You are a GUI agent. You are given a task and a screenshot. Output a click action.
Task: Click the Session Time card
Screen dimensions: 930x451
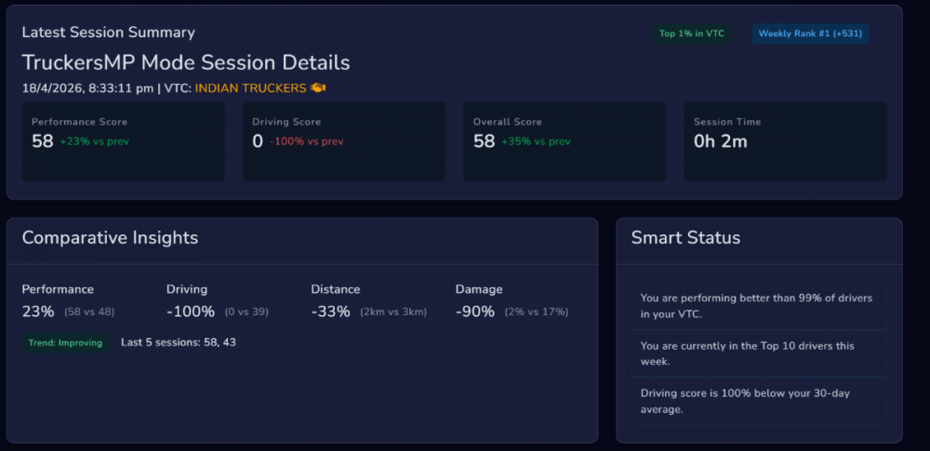coord(785,141)
